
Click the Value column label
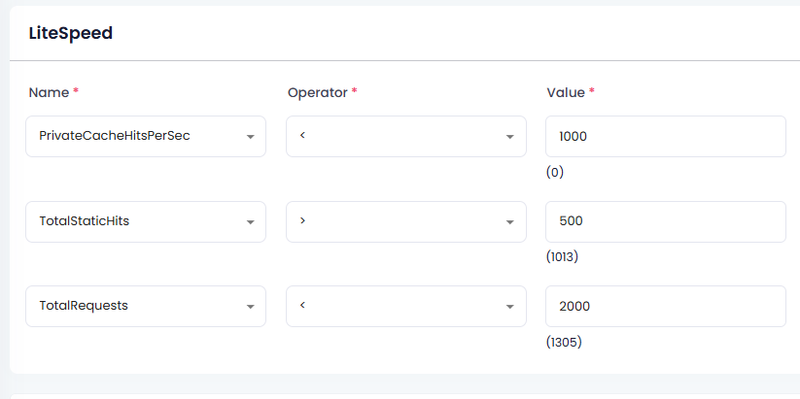[566, 92]
